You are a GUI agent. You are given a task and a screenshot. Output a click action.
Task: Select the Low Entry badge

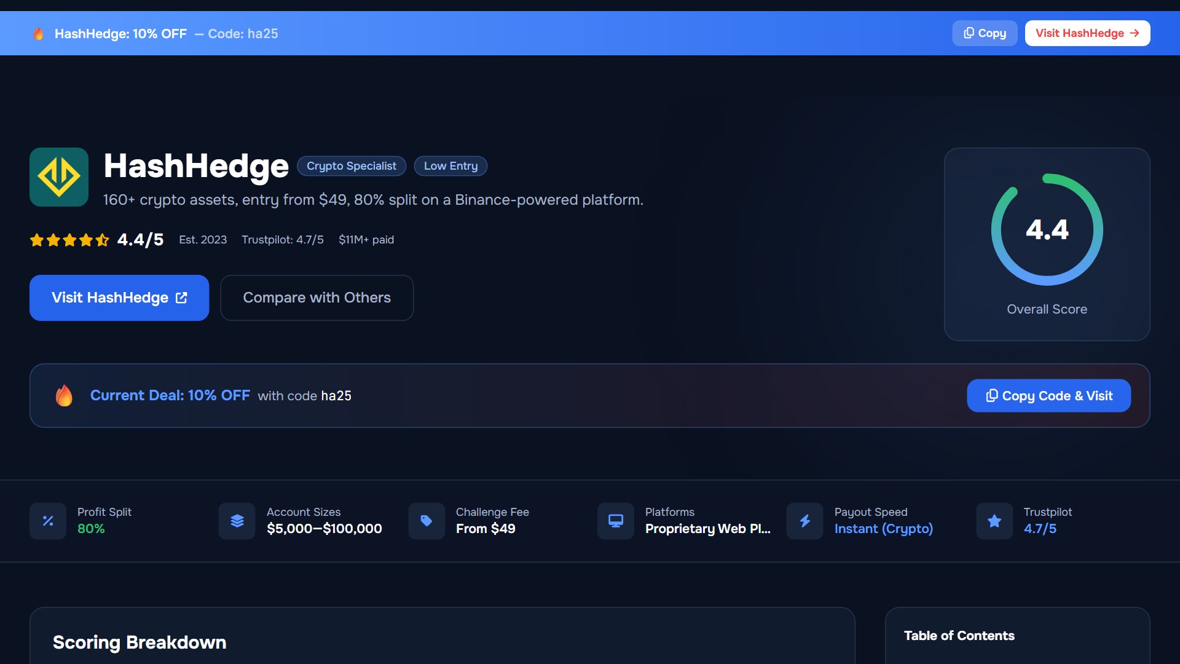450,166
